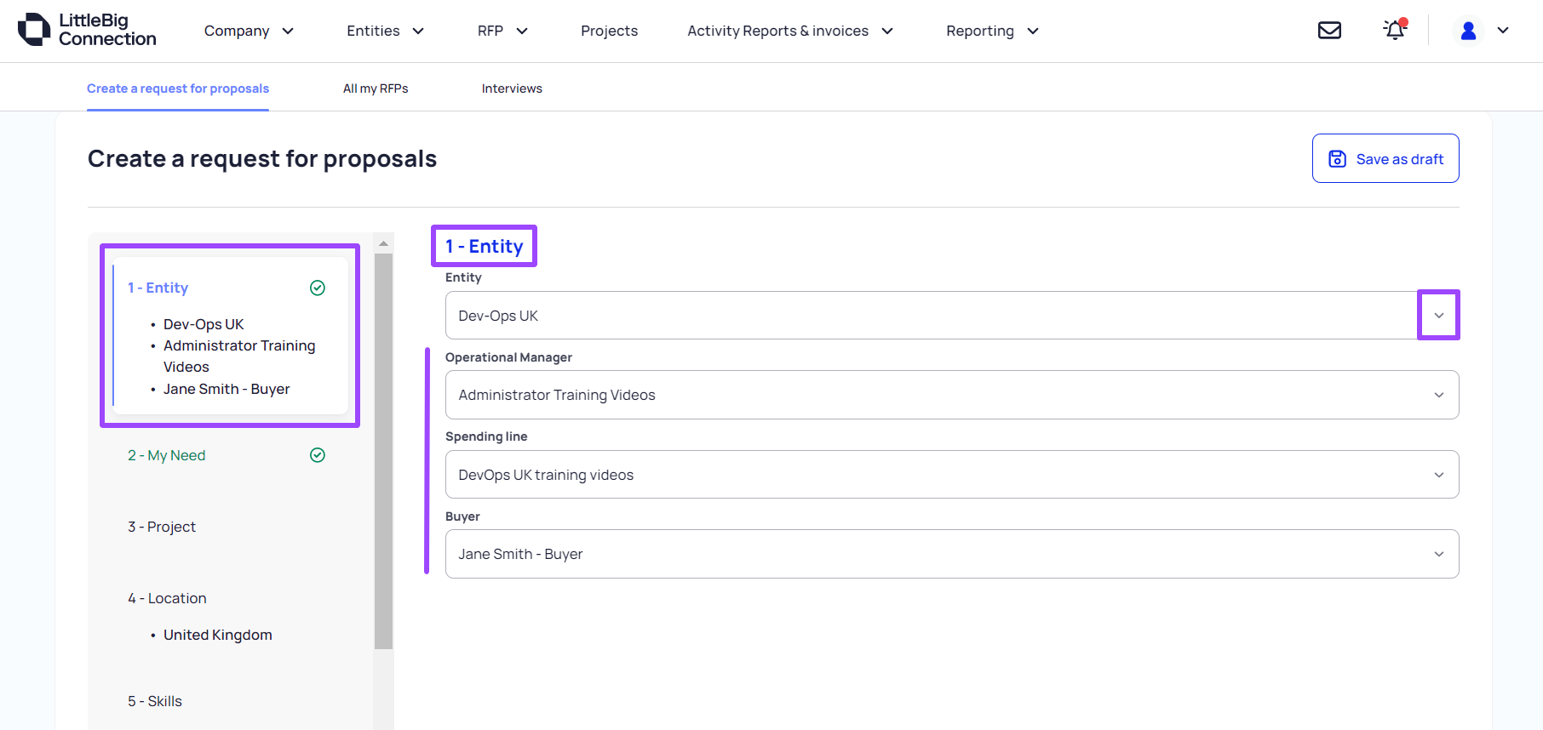Viewport: 1543px width, 730px height.
Task: Open the Reporting menu
Action: pos(992,31)
